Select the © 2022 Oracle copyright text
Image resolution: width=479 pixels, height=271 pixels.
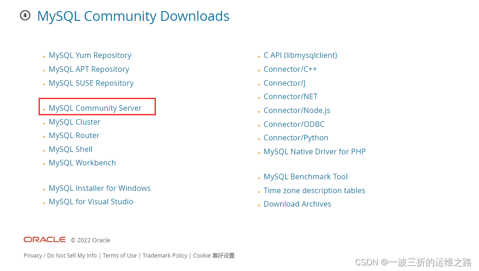[x=91, y=240]
